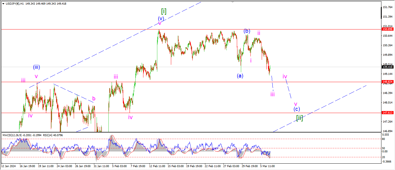Select the 147.613 red price tag
395x170 pixels.
(387, 113)
